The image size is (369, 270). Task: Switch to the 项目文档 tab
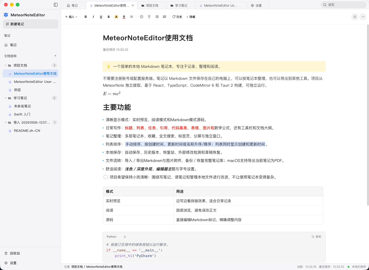tap(152, 5)
